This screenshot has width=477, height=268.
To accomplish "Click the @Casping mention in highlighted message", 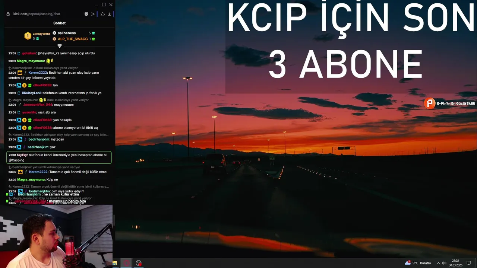I will [x=16, y=160].
